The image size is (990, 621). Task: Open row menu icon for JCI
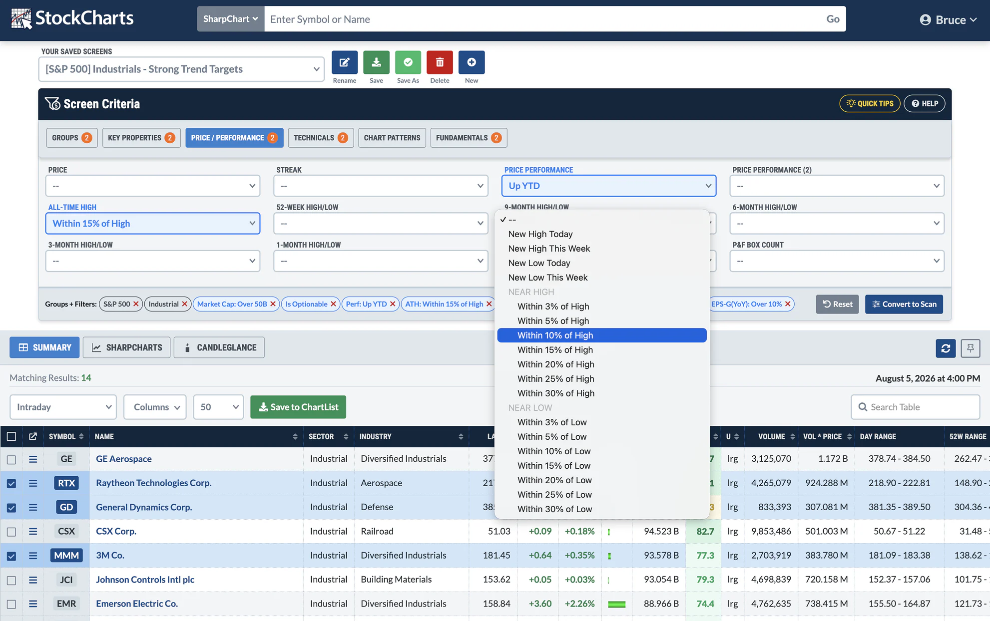33,580
